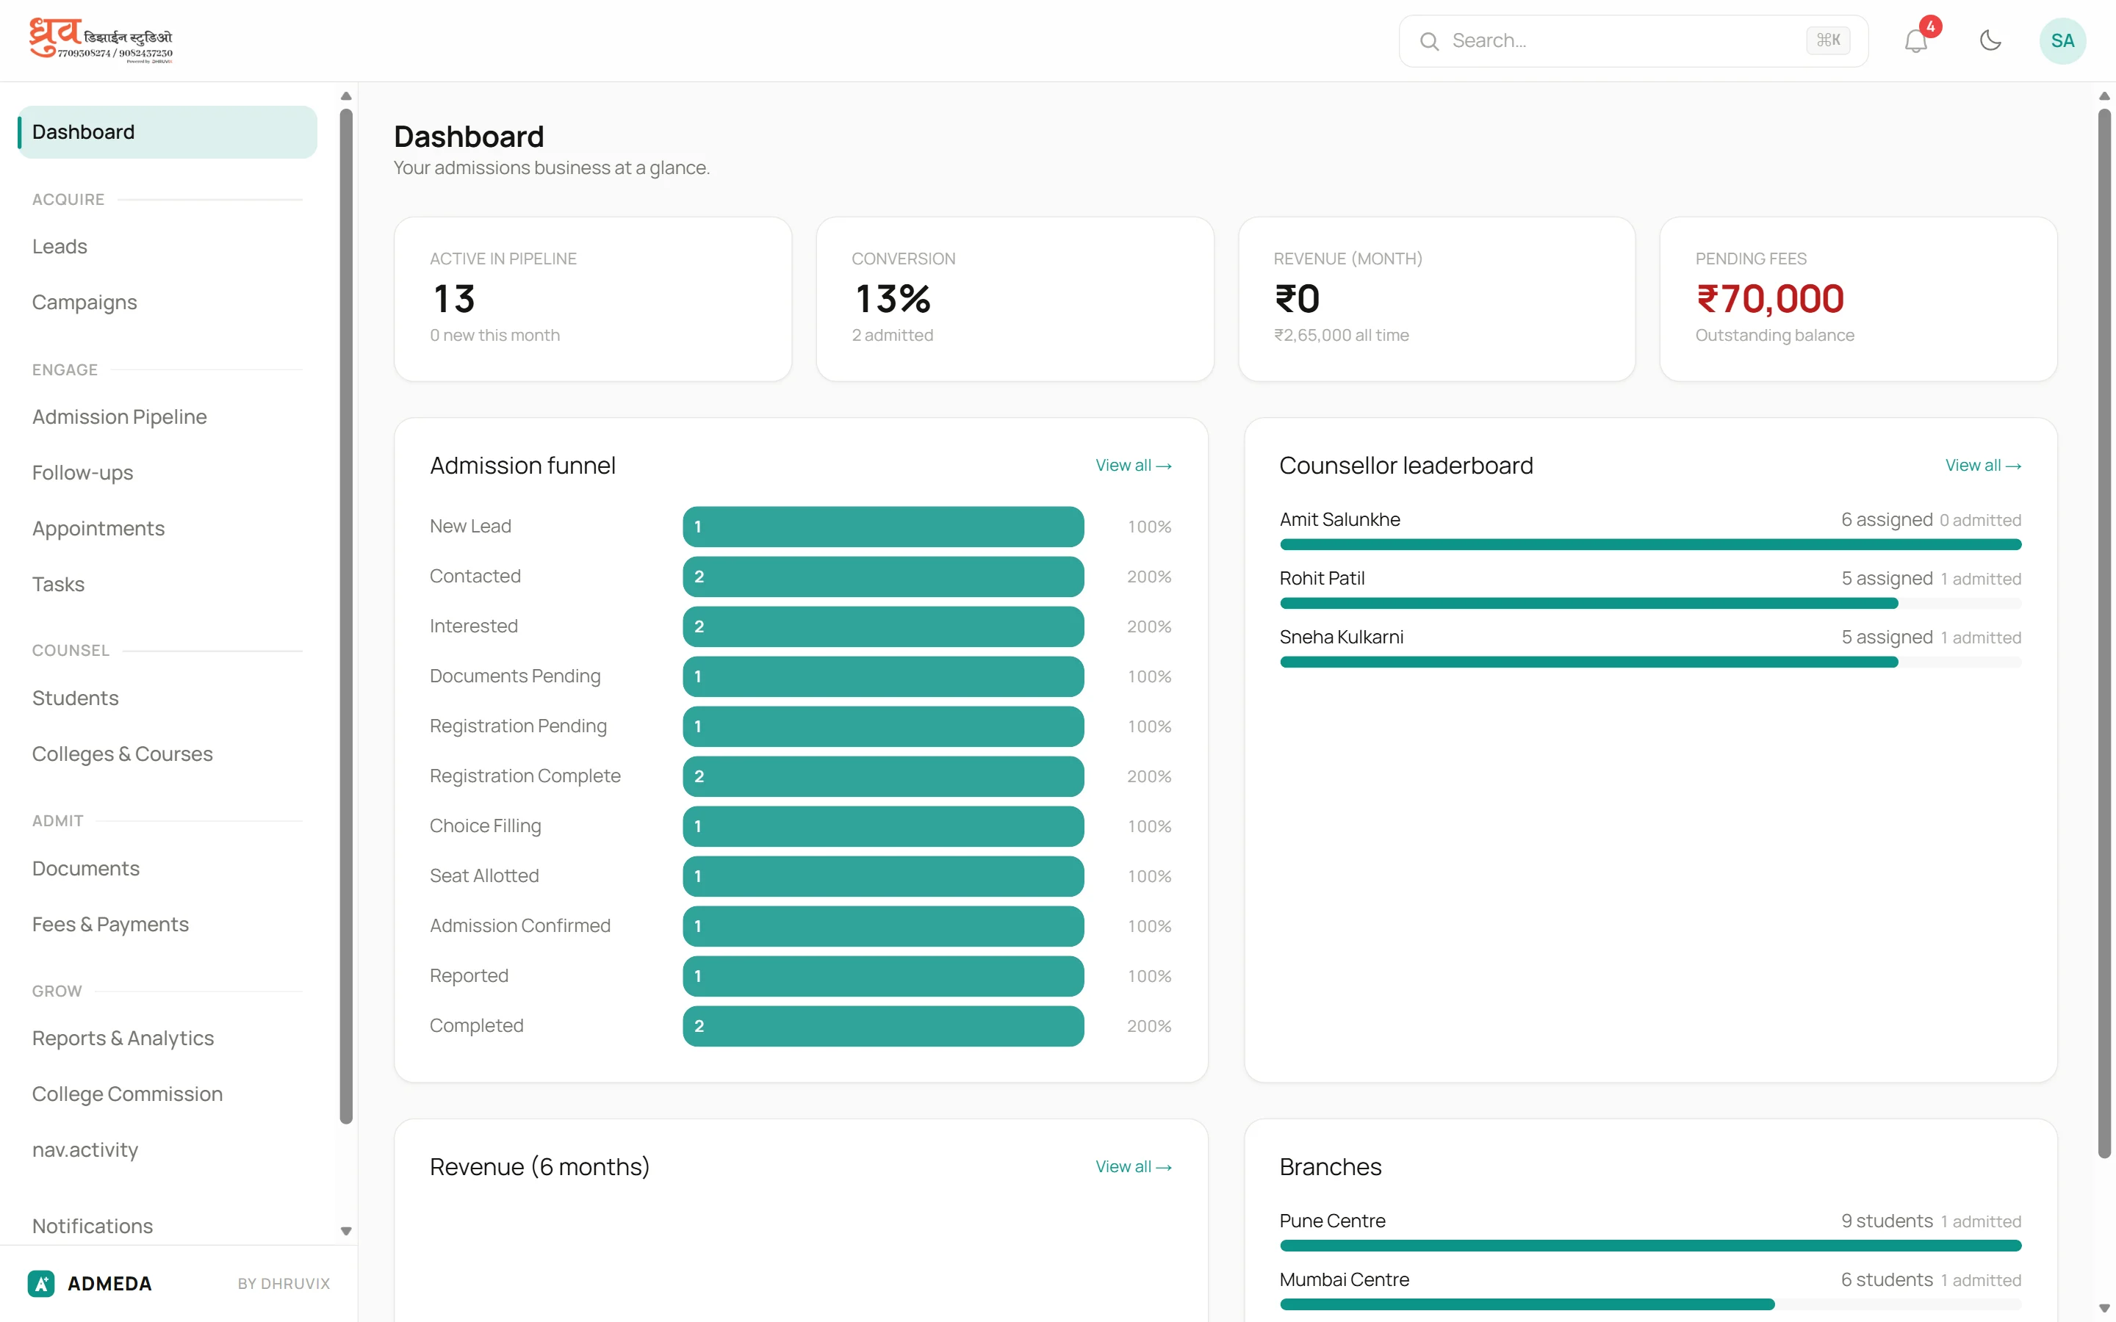The height and width of the screenshot is (1322, 2116).
Task: Click the Registration Complete funnel bar
Action: pyautogui.click(x=883, y=776)
